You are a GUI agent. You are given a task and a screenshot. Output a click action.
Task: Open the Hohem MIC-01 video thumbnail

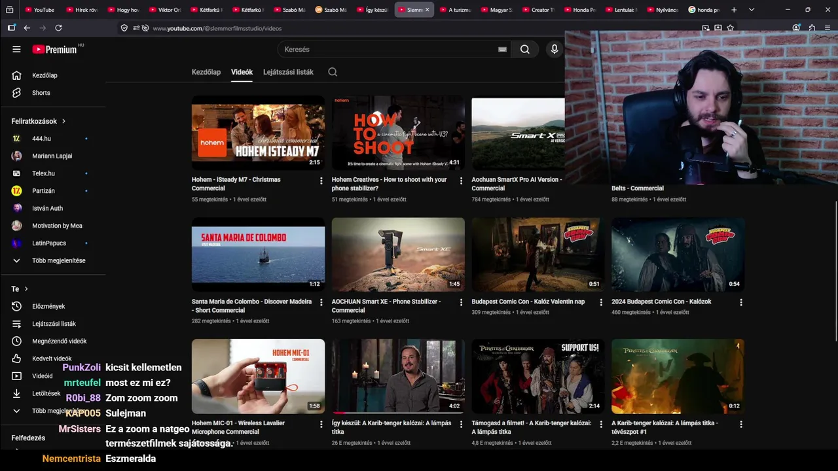click(258, 376)
